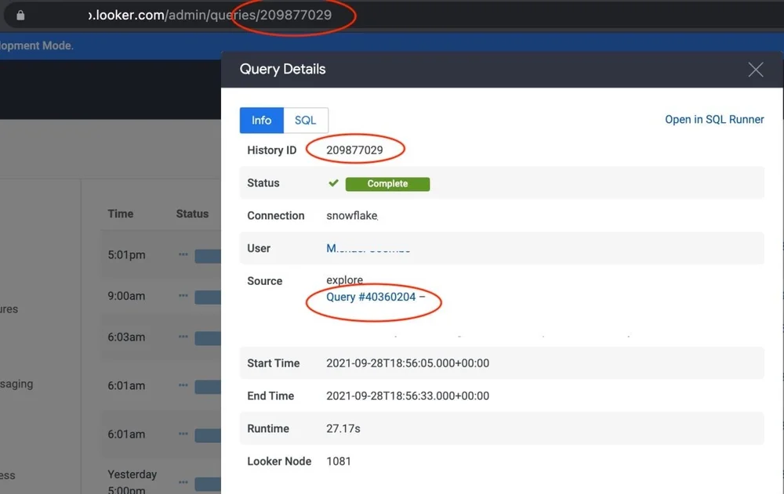Screen dimensions: 784x494
Task: Click the green checkmark status icon
Action: click(333, 183)
